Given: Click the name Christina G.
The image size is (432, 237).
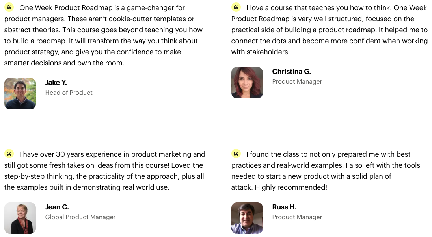Looking at the screenshot, I should (292, 72).
